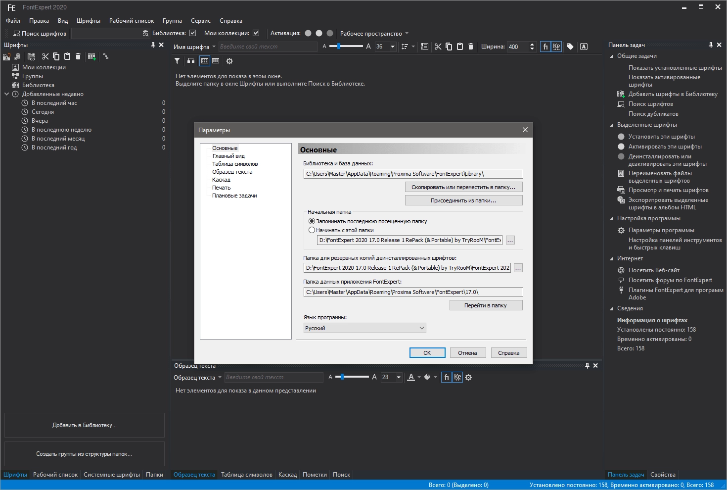This screenshot has height=490, width=727.
Task: Switch to the highlighted tile view icon next to the funnel
Action: click(x=205, y=61)
